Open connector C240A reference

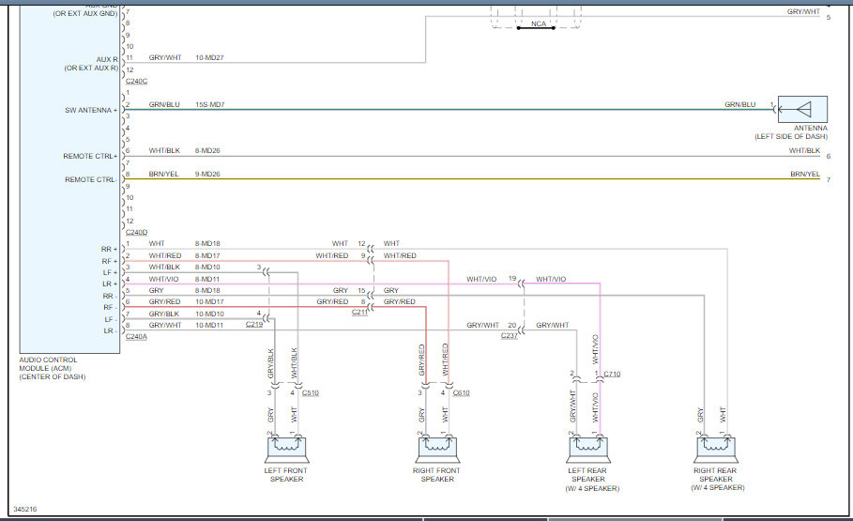tap(135, 335)
